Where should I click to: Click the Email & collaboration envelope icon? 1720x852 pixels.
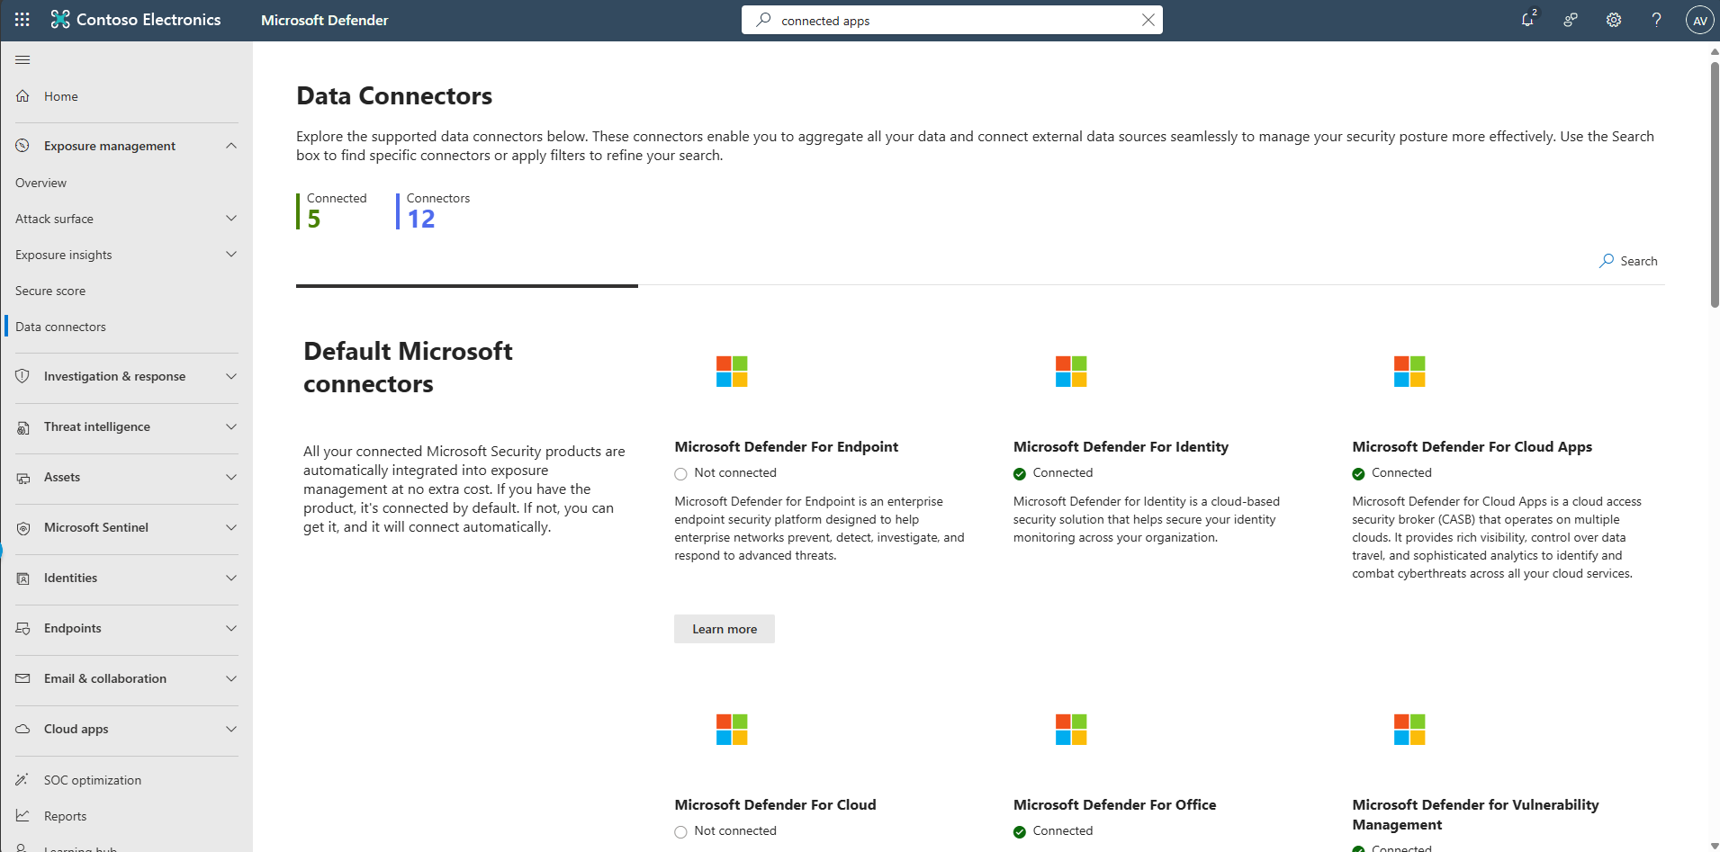[23, 678]
